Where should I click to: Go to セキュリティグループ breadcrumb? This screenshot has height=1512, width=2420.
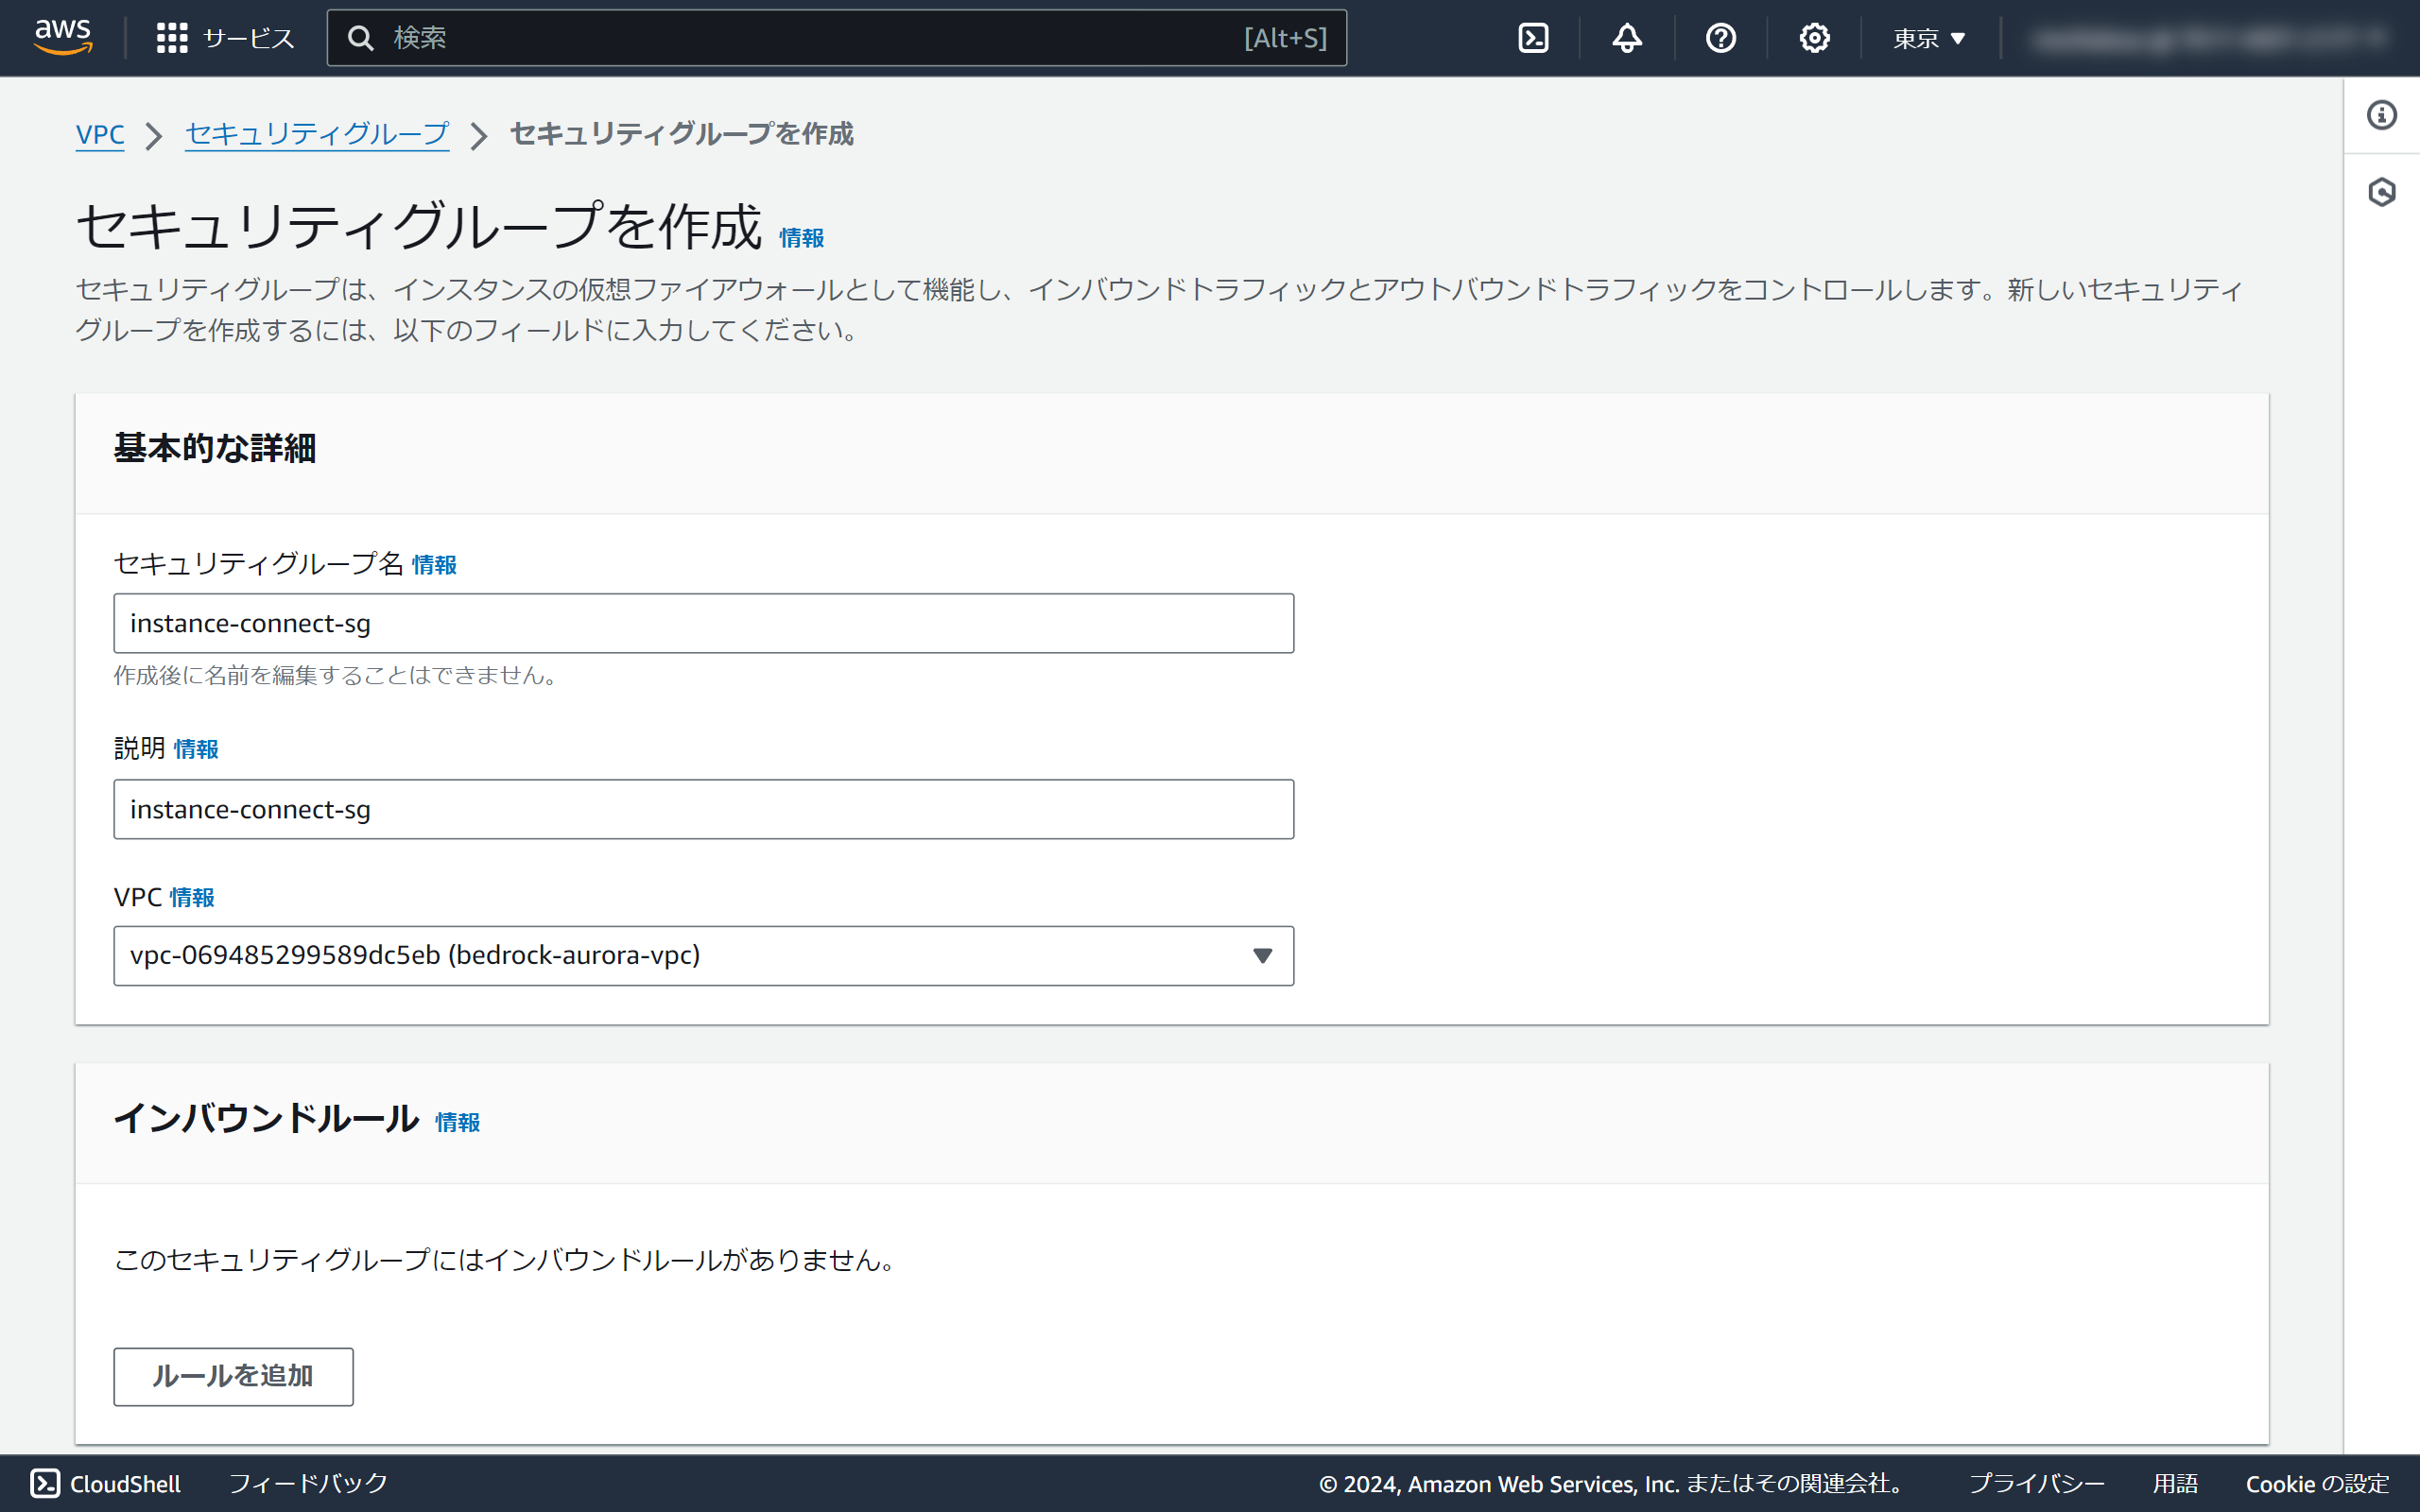[x=317, y=134]
